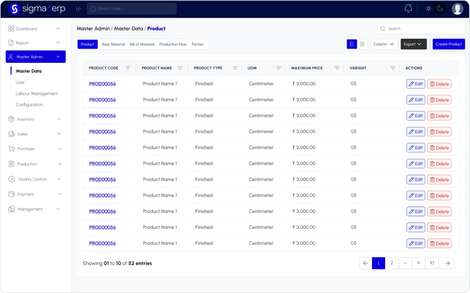The image size is (470, 293).
Task: Open Labour Management submenu item
Action: pos(37,93)
